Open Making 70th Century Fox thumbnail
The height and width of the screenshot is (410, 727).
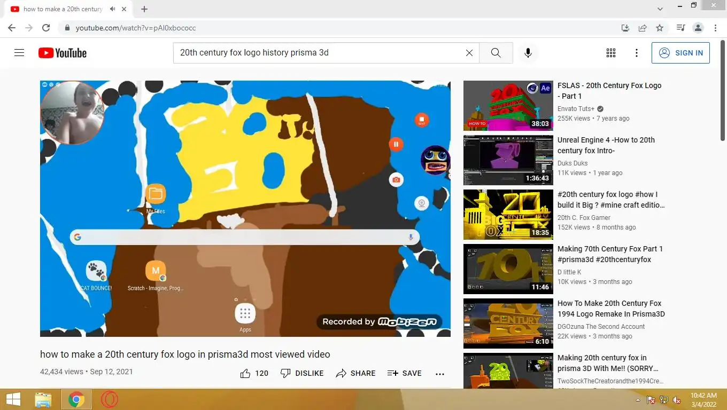(508, 269)
